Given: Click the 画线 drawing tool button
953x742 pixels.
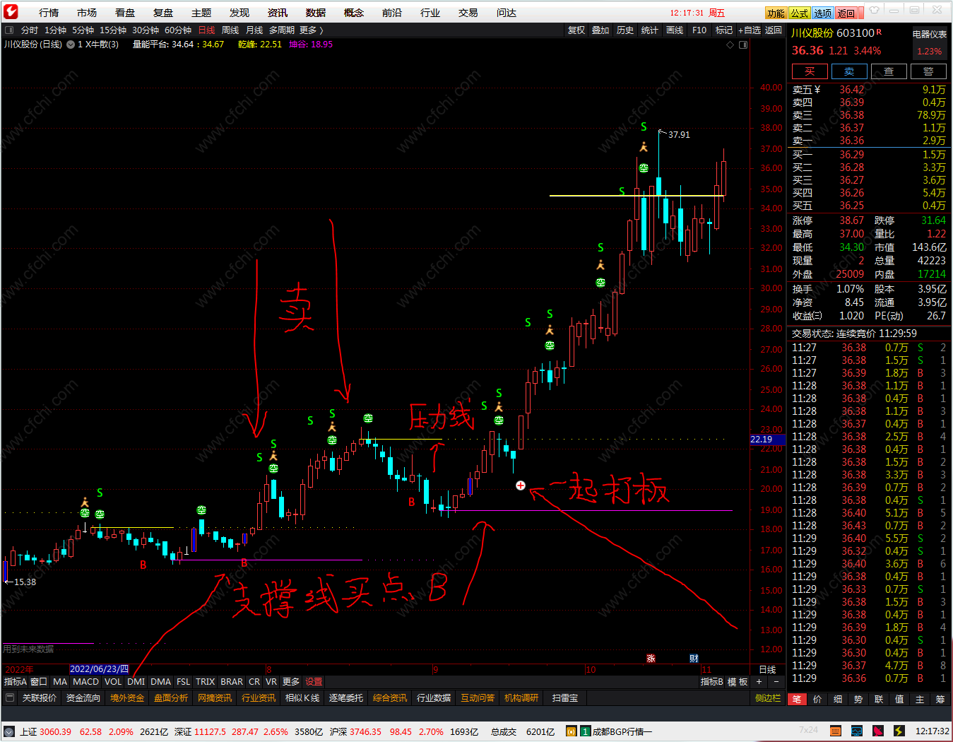Looking at the screenshot, I should tap(675, 30).
